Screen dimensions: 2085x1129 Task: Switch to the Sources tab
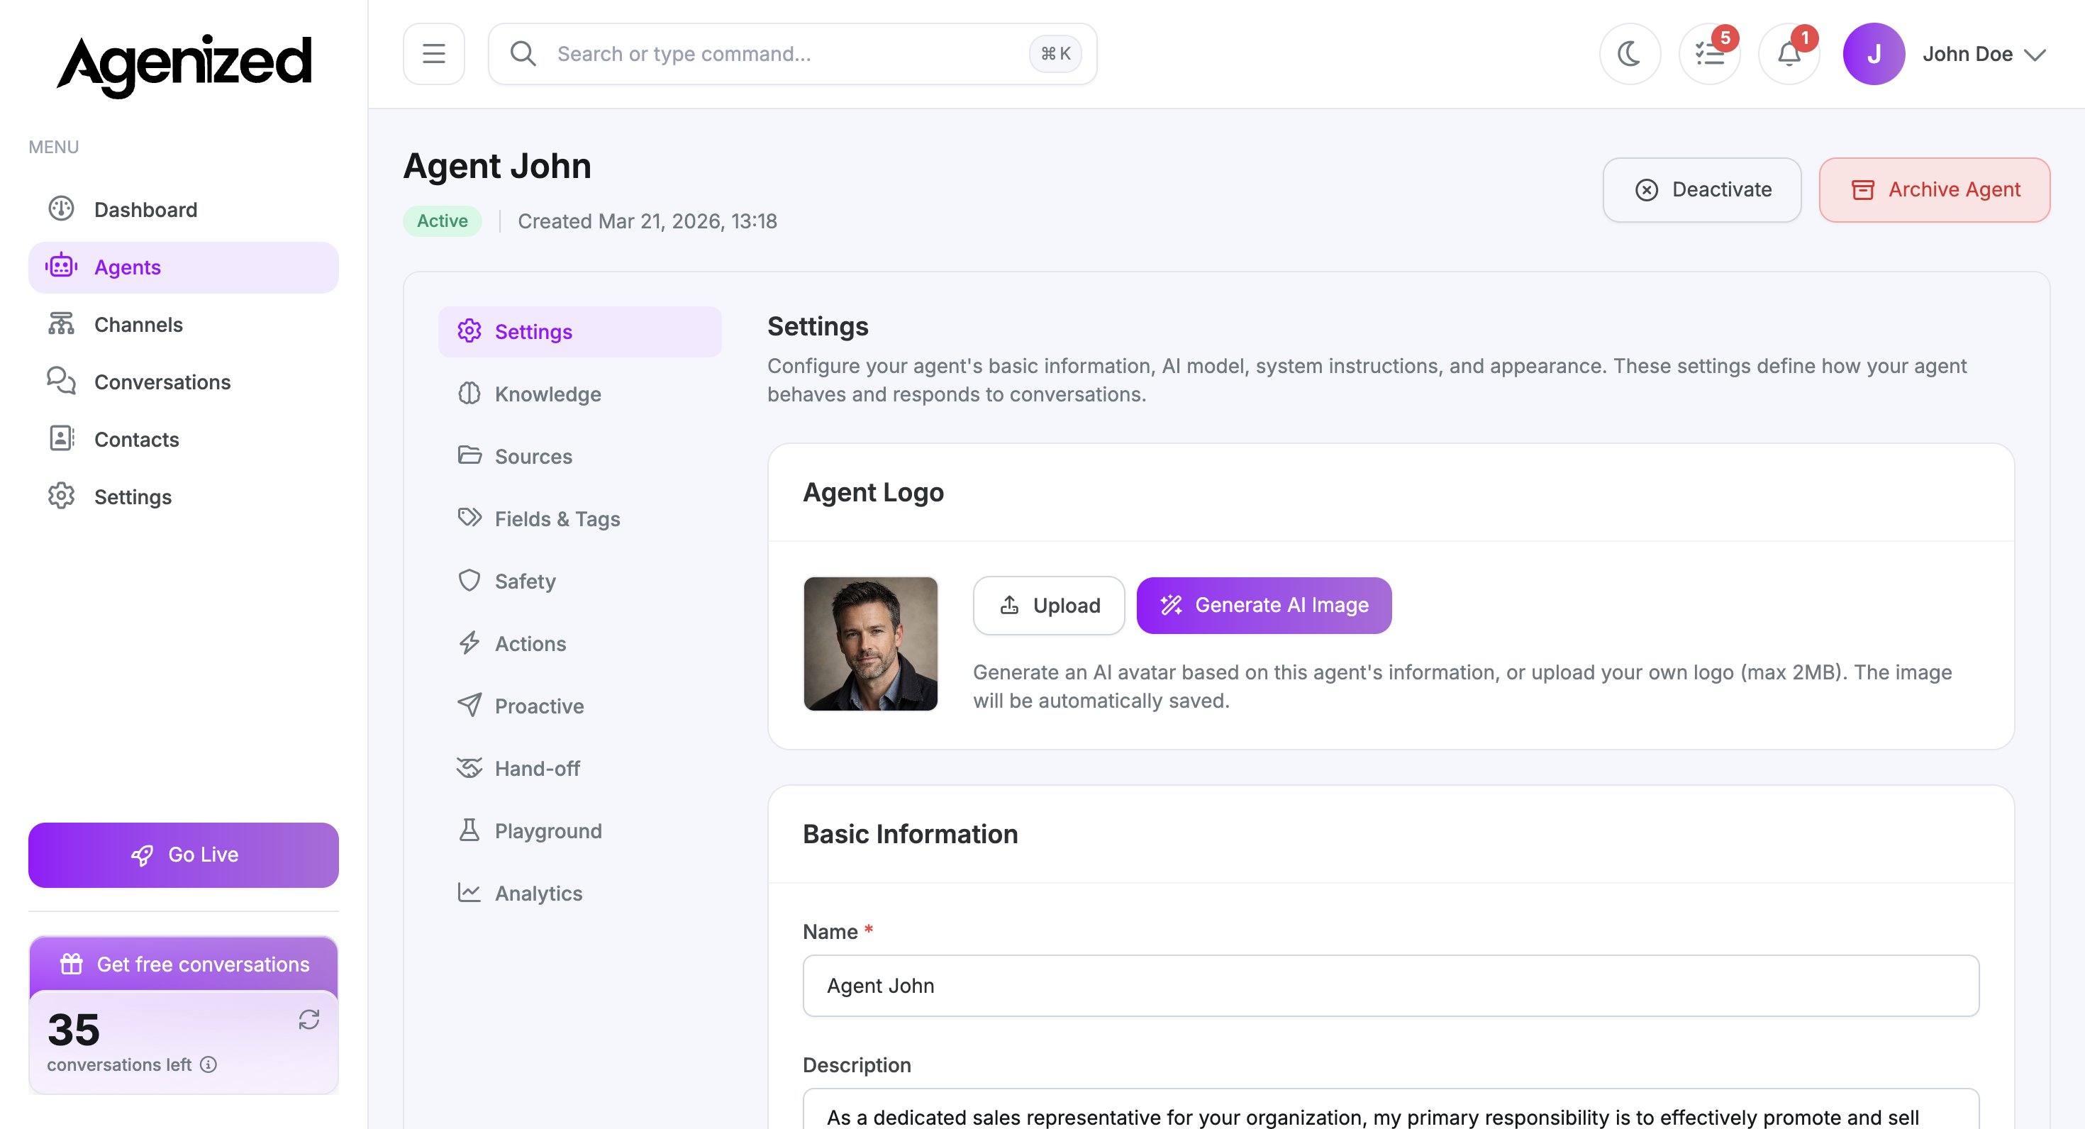click(x=579, y=457)
